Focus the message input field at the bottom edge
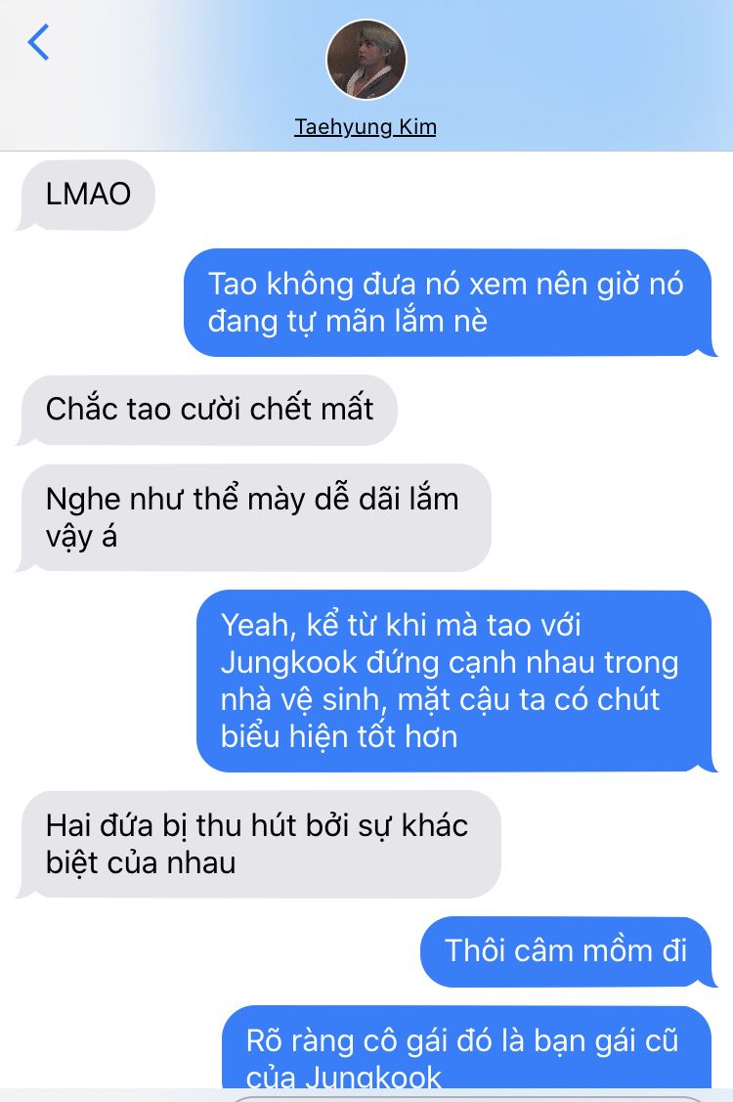Screen dimensions: 733x1102 point(464,1097)
